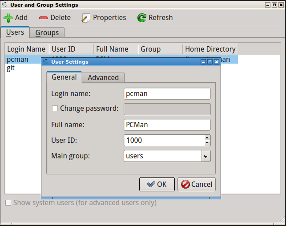Click the checkmark icon on OK

tap(151, 185)
